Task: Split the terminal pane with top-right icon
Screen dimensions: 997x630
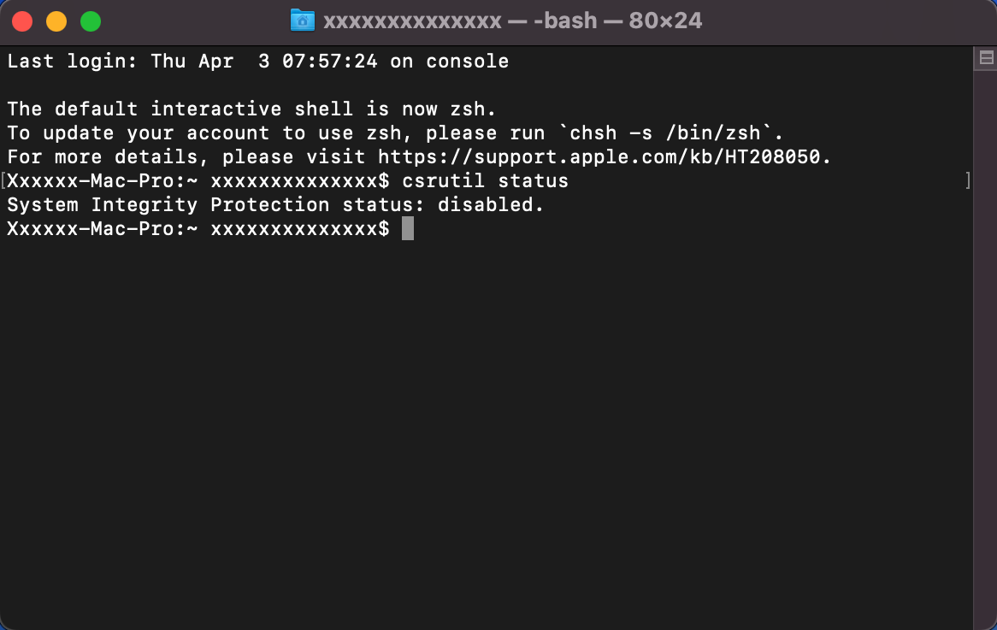Action: [986, 58]
